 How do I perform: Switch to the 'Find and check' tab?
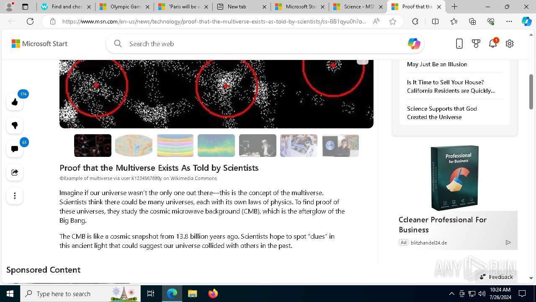pyautogui.click(x=66, y=7)
